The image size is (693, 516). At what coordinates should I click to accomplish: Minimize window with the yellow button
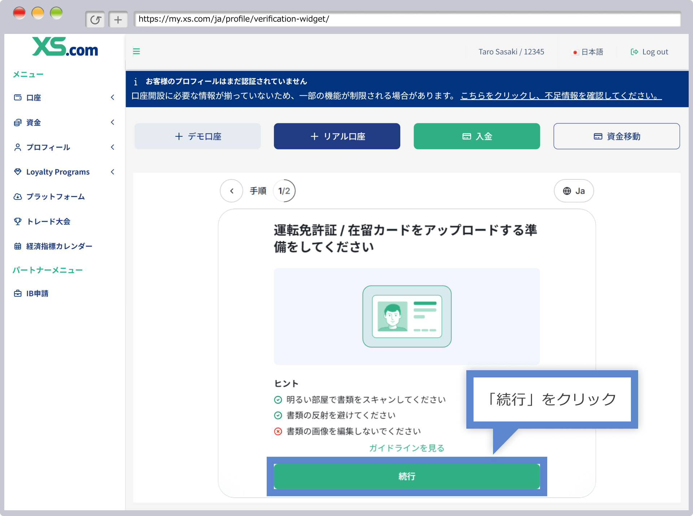38,13
